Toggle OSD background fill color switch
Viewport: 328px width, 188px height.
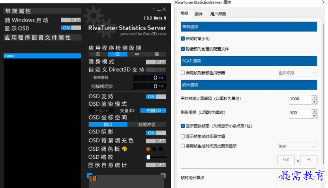[x=156, y=141]
